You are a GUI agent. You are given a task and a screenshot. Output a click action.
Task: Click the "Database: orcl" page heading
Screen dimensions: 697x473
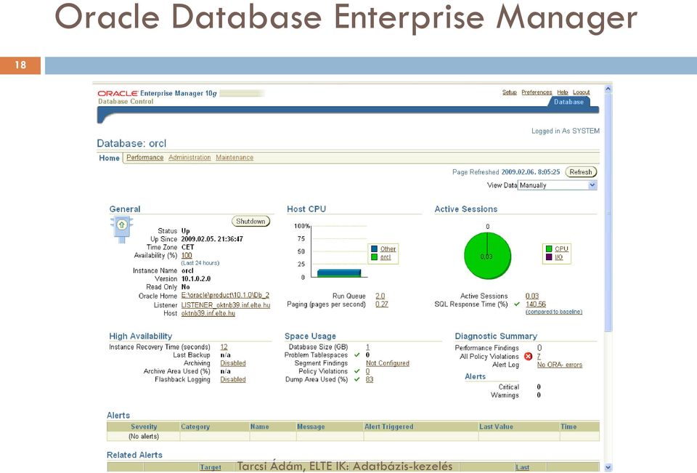tap(131, 143)
